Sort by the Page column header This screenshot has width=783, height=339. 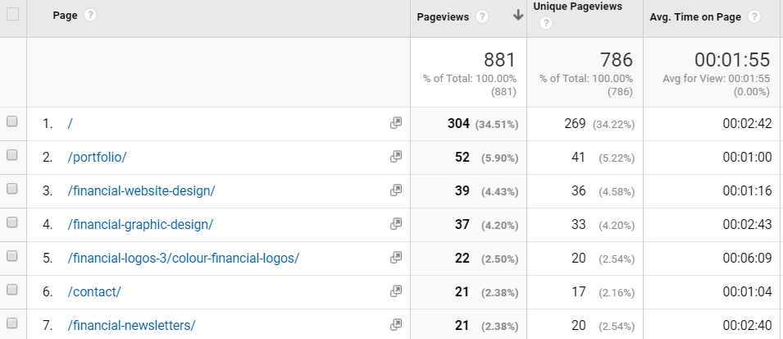(65, 16)
